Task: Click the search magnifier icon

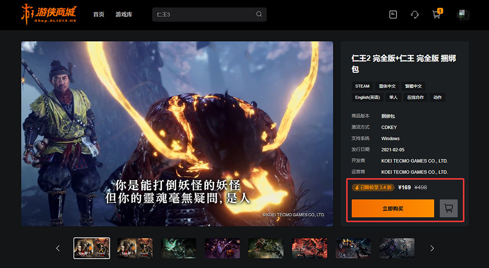Action: pos(259,14)
